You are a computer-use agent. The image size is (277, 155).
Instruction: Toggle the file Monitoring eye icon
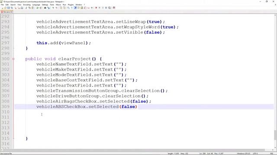[92, 8]
